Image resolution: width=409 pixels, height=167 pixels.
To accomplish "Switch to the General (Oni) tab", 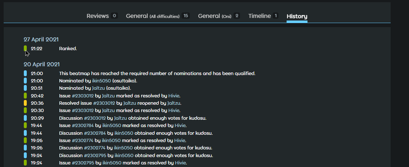I will (x=219, y=16).
